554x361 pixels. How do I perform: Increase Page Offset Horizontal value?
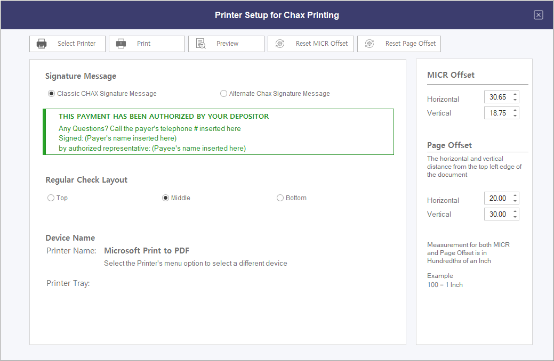pos(515,196)
